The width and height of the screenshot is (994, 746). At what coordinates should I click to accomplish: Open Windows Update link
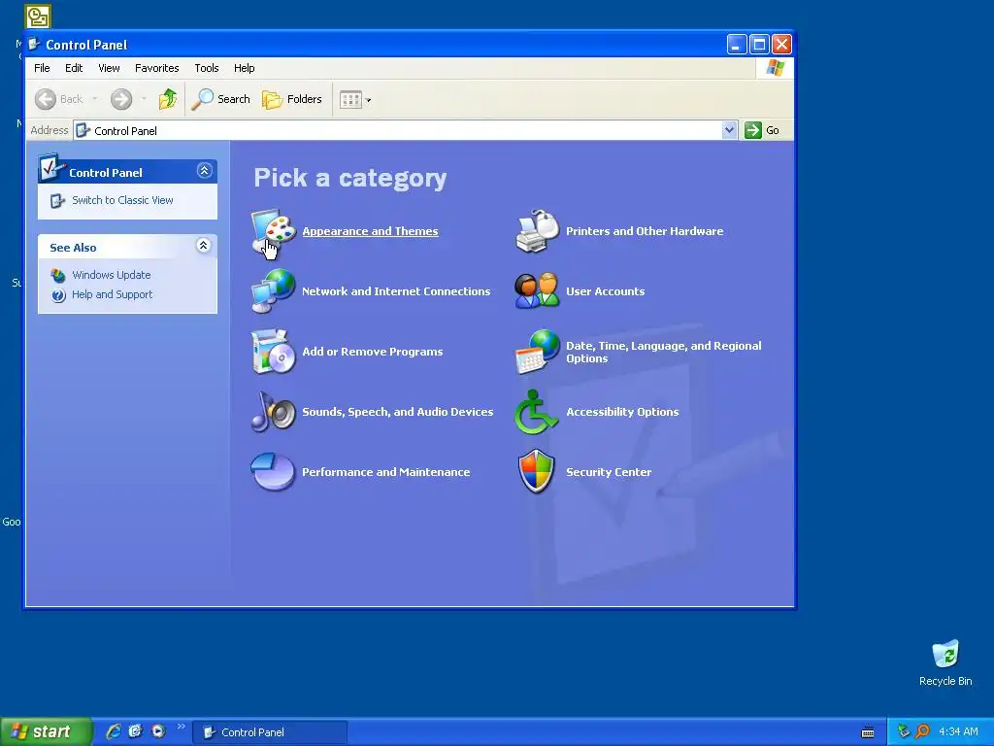111,275
